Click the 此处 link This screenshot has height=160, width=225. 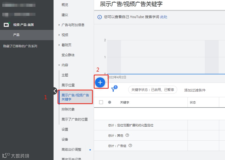(x=164, y=17)
